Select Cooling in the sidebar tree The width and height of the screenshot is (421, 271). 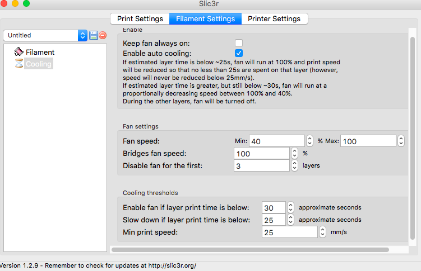click(x=39, y=64)
